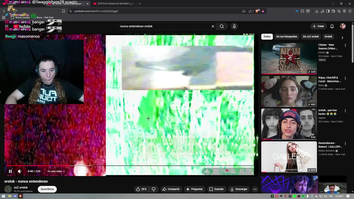Toggle subtitles/closed captions in the player
Screen dimensions: 354x199
point(216,171)
